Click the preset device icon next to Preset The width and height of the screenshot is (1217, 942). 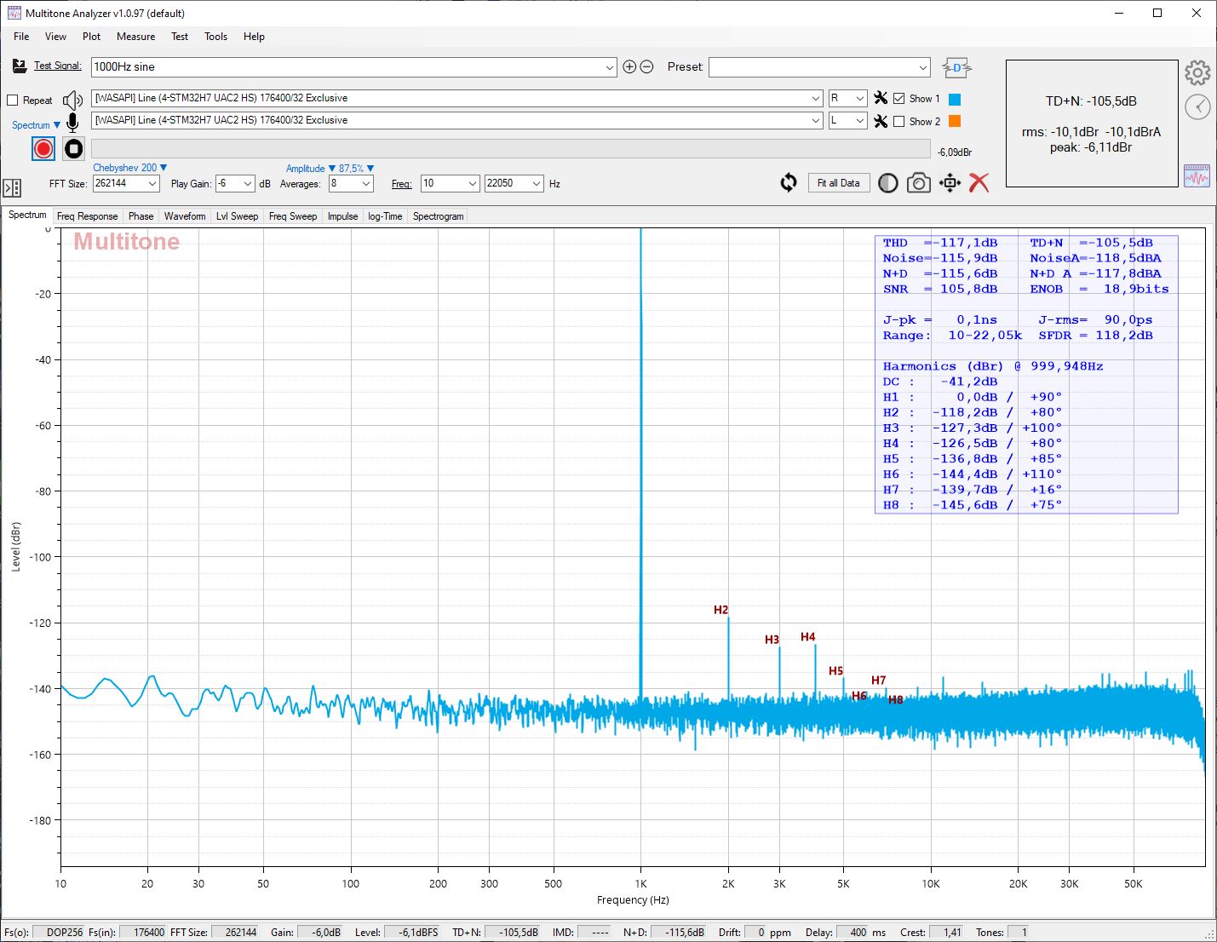[x=957, y=67]
